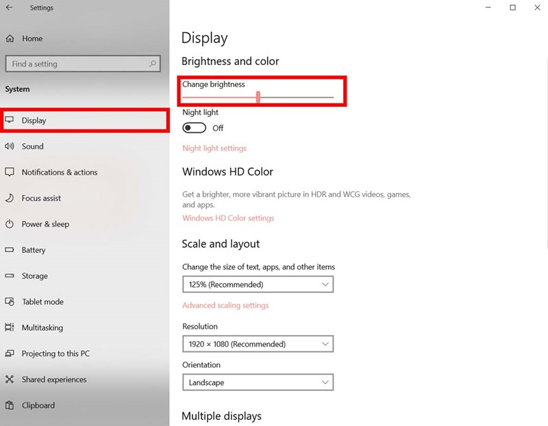Open Night light settings link

click(x=214, y=148)
